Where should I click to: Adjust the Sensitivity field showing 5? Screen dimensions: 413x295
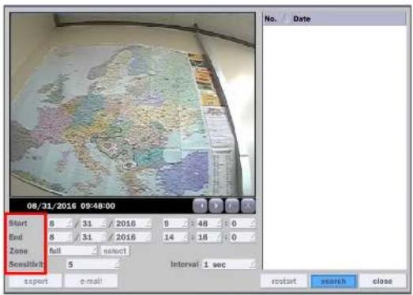93,264
